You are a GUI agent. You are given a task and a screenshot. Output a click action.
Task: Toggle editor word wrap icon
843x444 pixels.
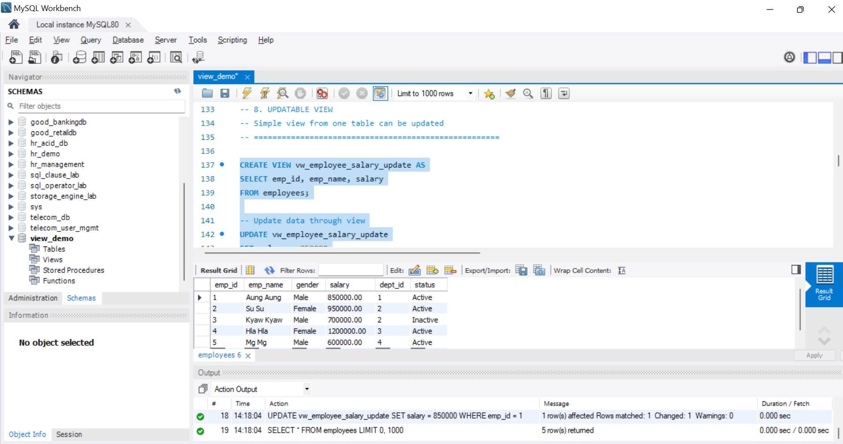(564, 93)
